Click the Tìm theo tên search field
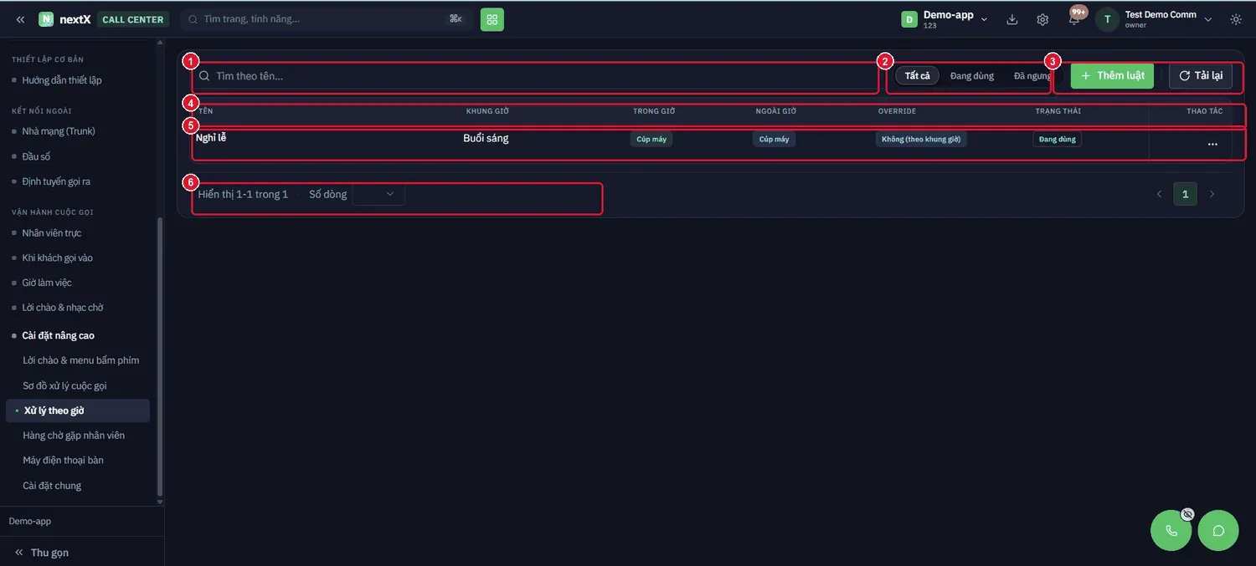Image resolution: width=1256 pixels, height=566 pixels. (x=536, y=76)
